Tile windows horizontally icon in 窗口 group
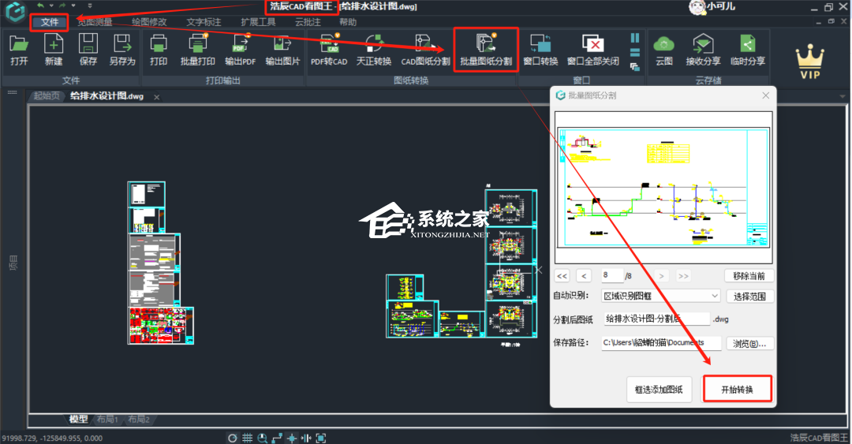852x444 pixels. point(634,53)
